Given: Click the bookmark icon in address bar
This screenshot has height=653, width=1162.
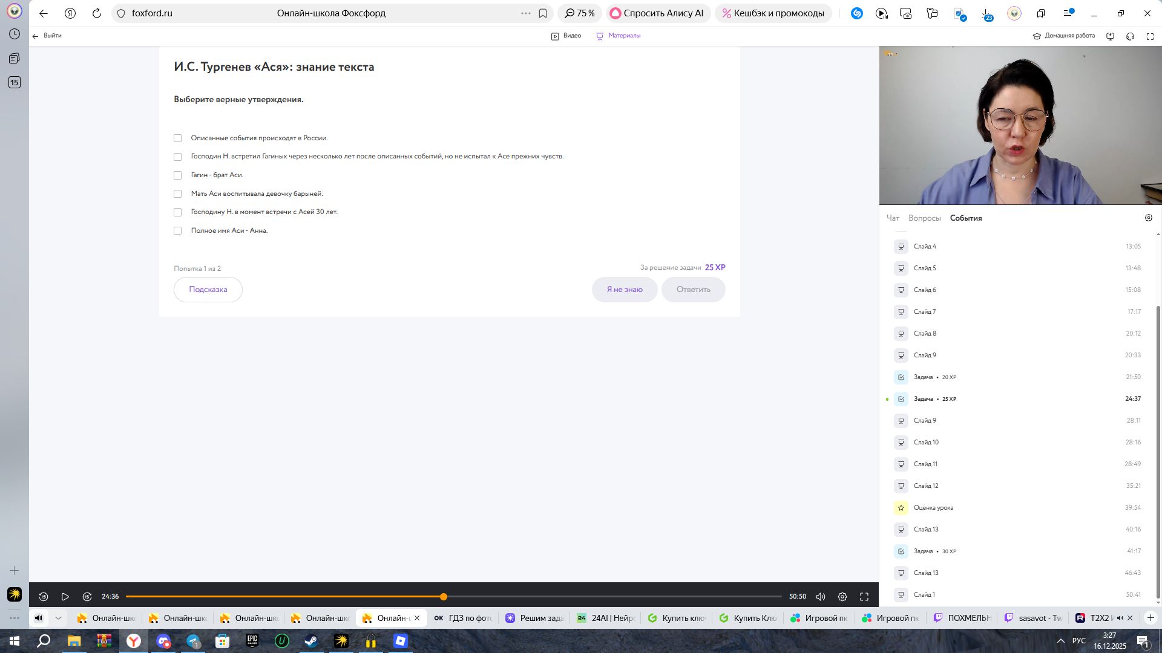Looking at the screenshot, I should click(x=543, y=13).
